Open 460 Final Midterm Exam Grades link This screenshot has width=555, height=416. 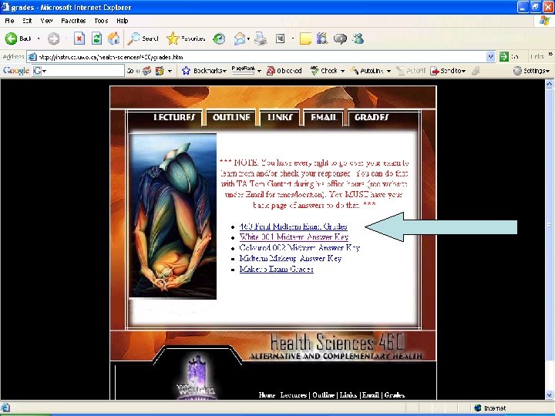coord(294,226)
